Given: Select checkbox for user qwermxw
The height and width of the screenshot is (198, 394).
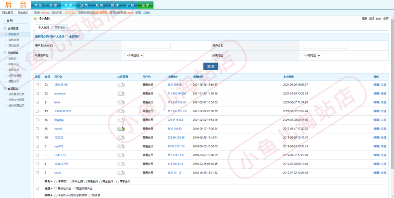Looking at the screenshot, I should click(37, 94).
